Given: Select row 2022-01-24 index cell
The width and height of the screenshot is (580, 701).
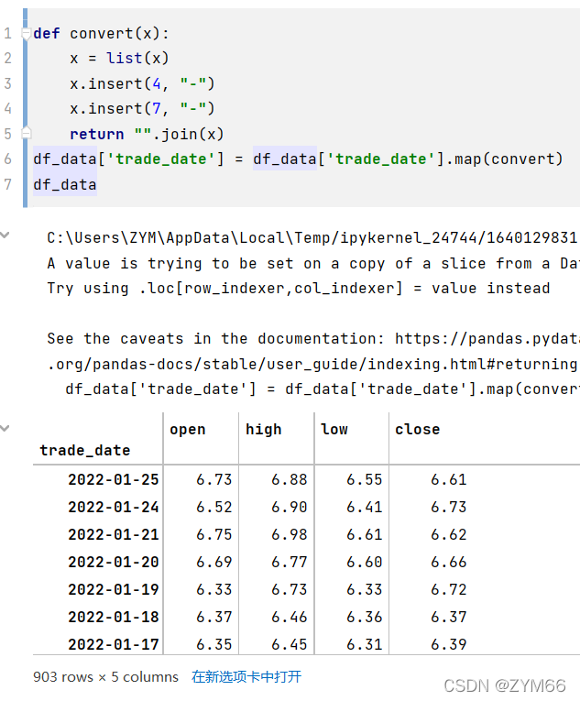Looking at the screenshot, I should click(113, 507).
